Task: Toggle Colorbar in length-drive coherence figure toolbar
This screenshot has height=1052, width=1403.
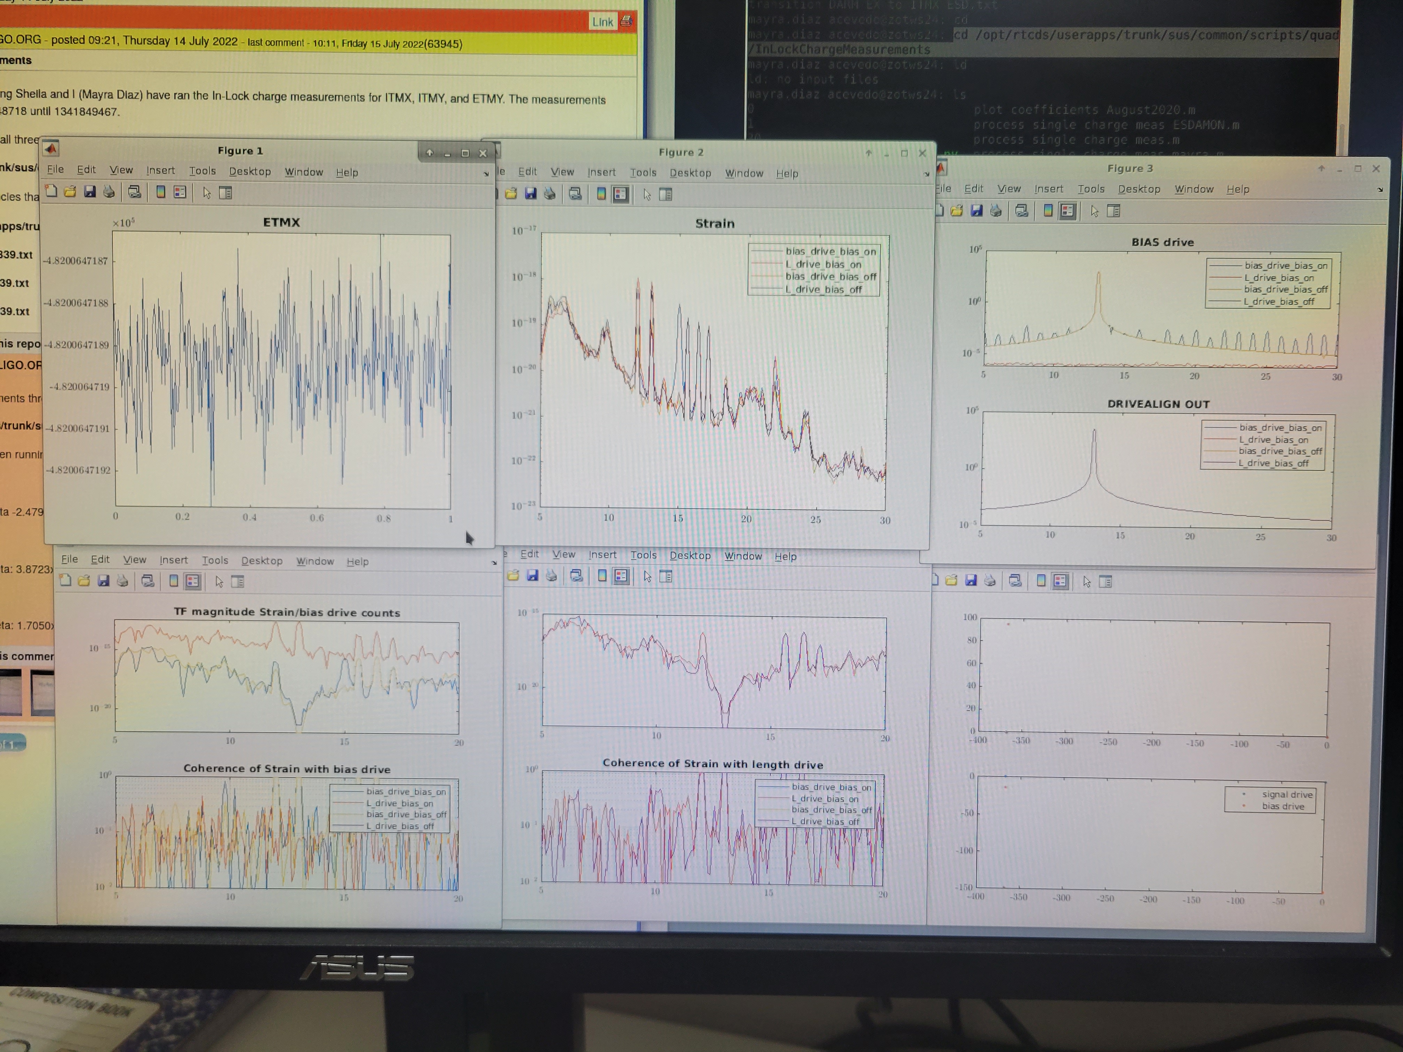Action: pos(602,576)
